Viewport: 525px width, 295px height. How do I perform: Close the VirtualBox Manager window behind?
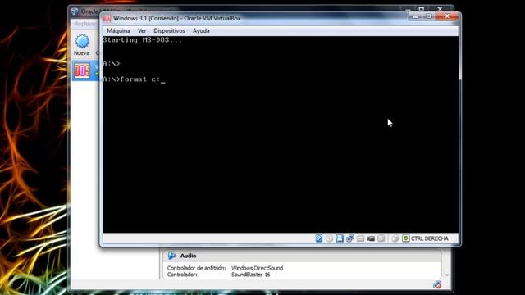pyautogui.click(x=440, y=9)
